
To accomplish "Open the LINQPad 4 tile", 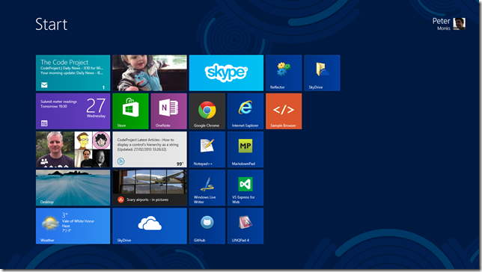I will pos(245,226).
